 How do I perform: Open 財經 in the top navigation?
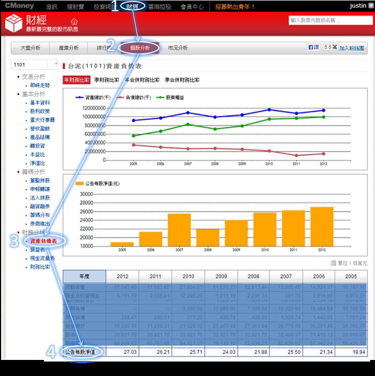[132, 6]
